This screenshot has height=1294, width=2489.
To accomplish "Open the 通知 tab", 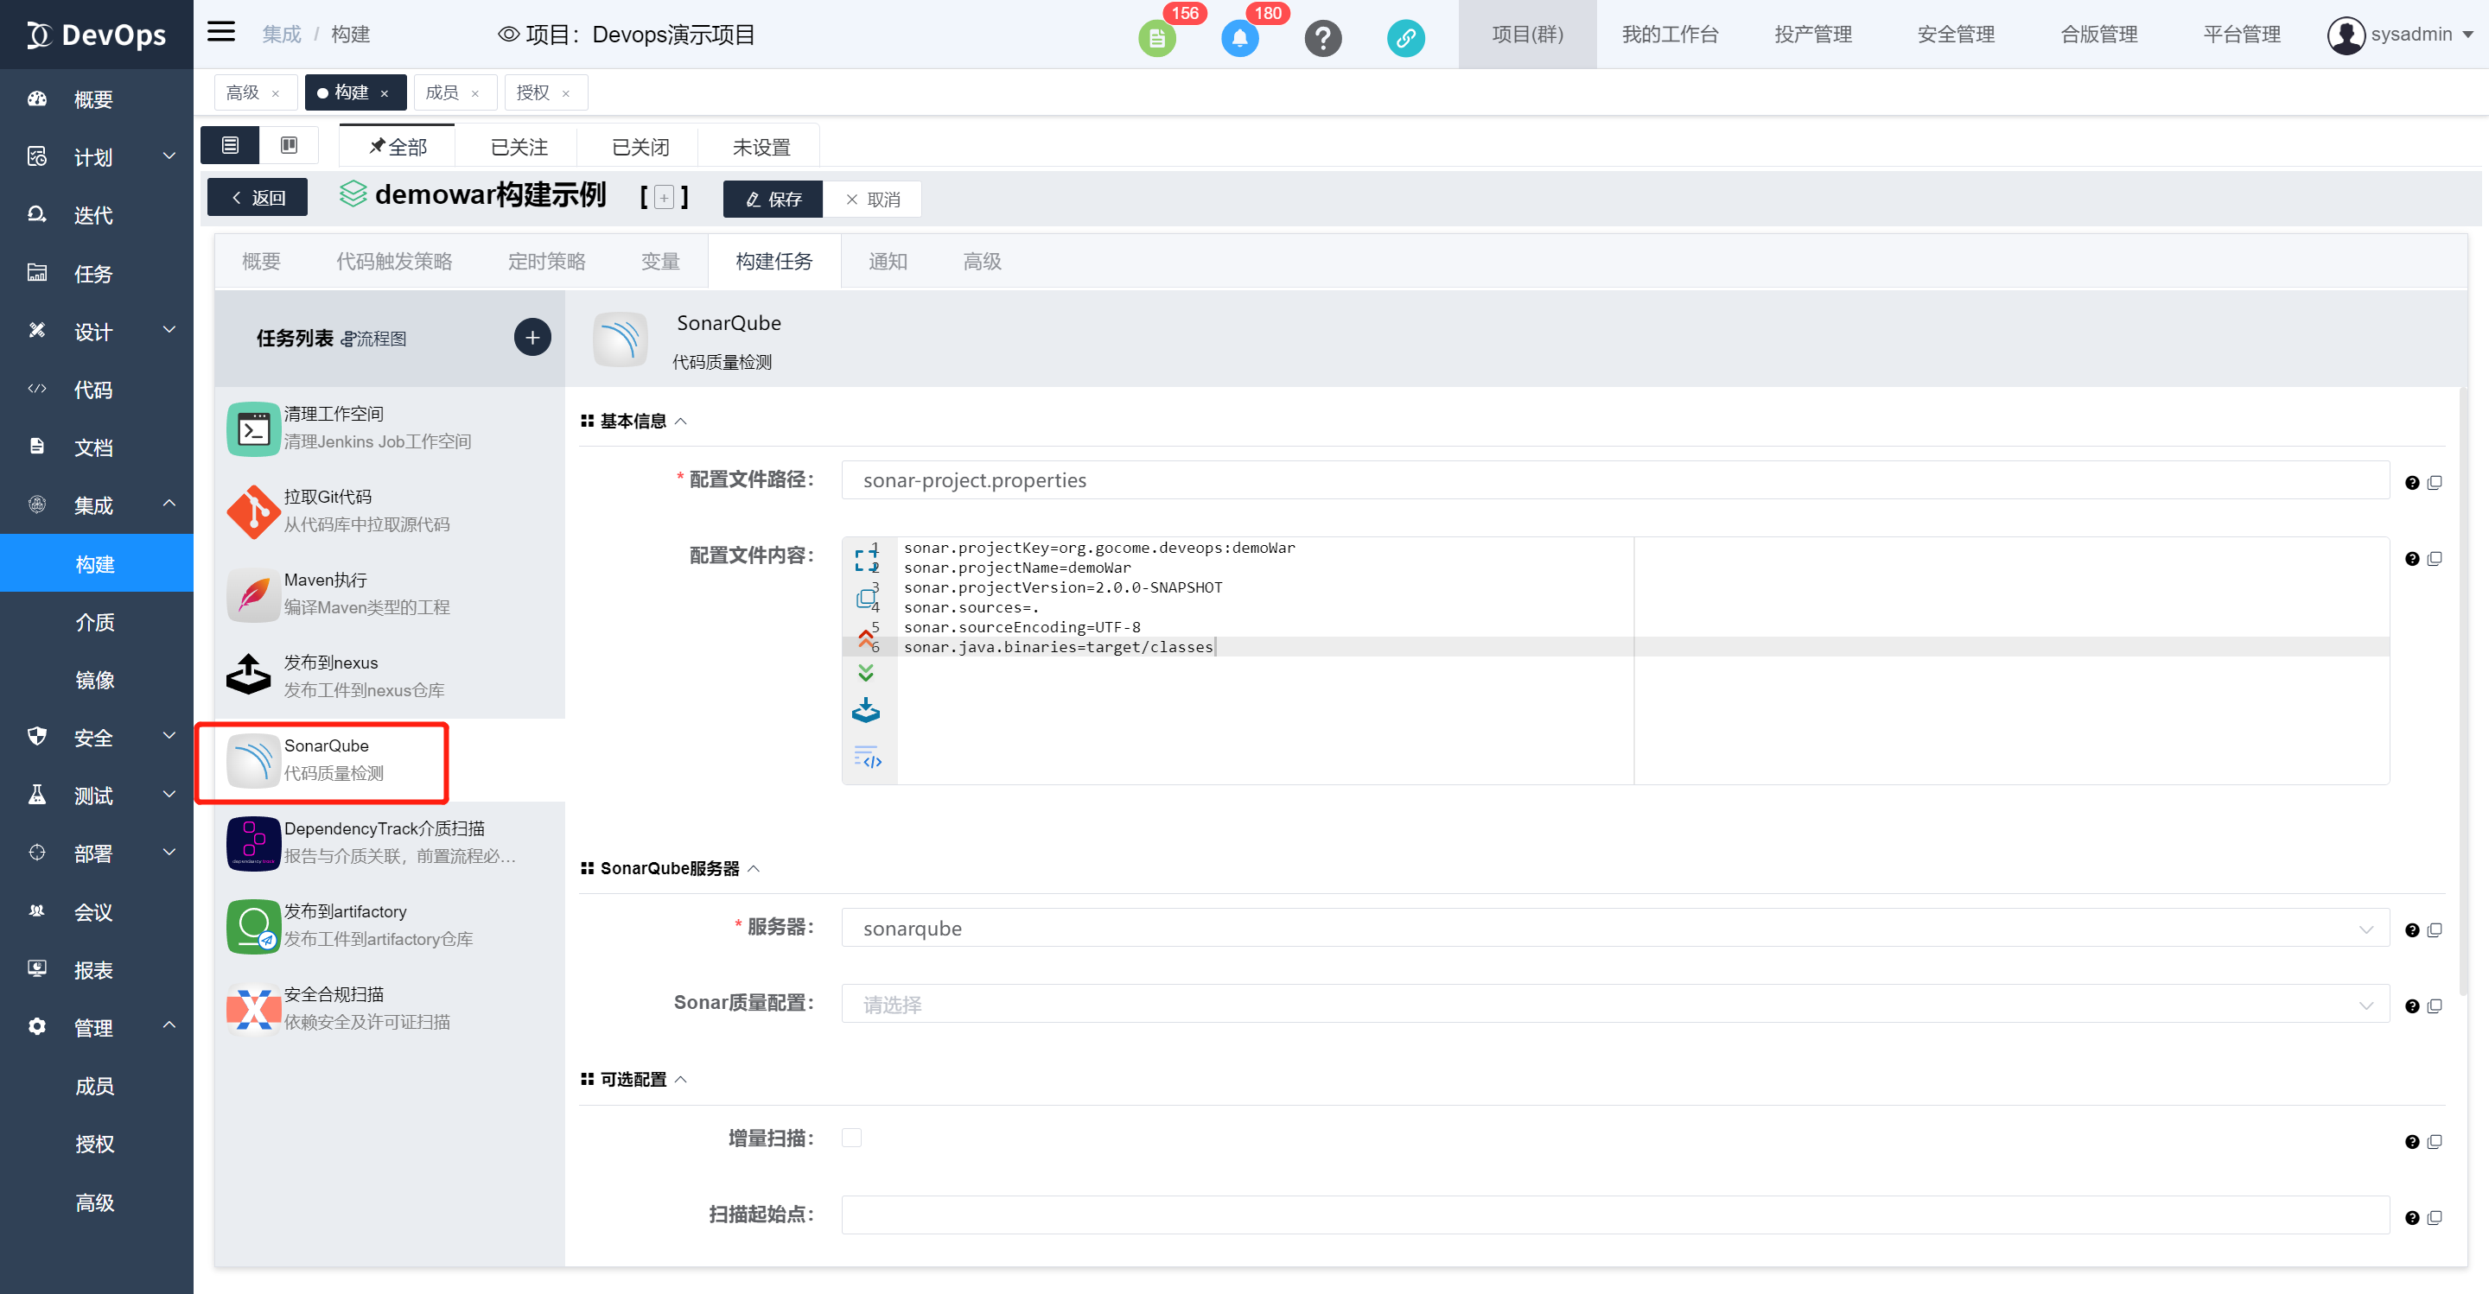I will tap(887, 262).
